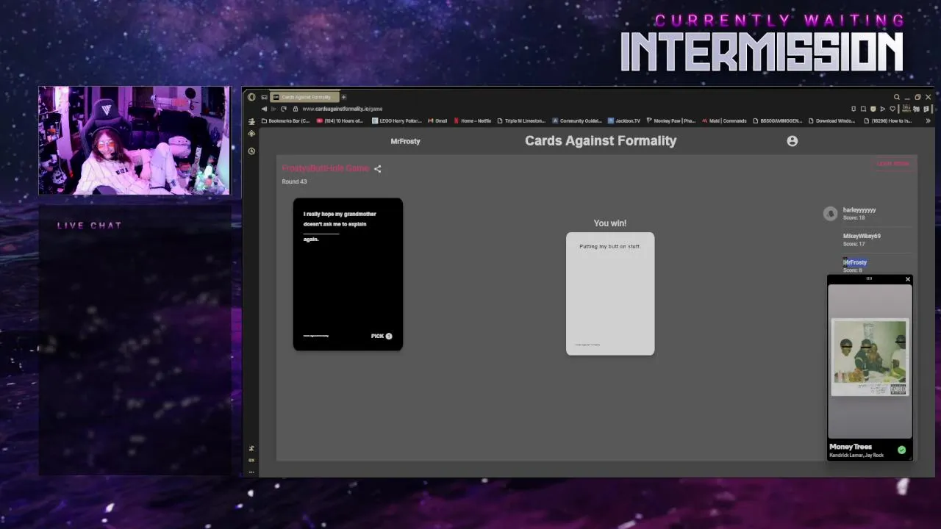Open the Monkey Paw bookmark
The image size is (941, 529).
(x=670, y=120)
